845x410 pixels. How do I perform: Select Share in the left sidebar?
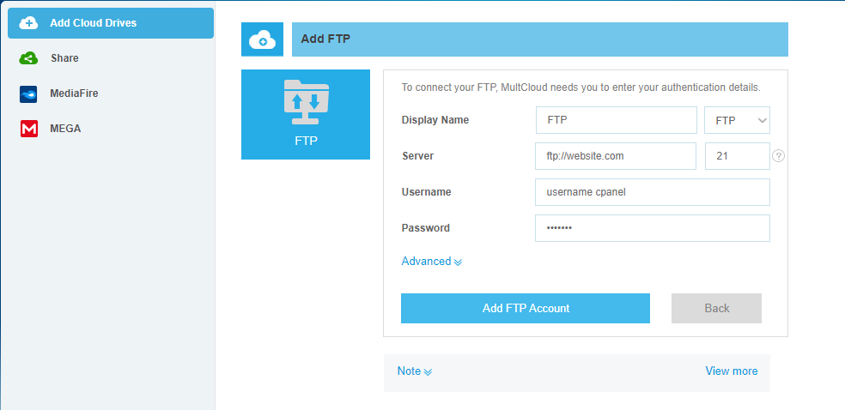point(64,58)
